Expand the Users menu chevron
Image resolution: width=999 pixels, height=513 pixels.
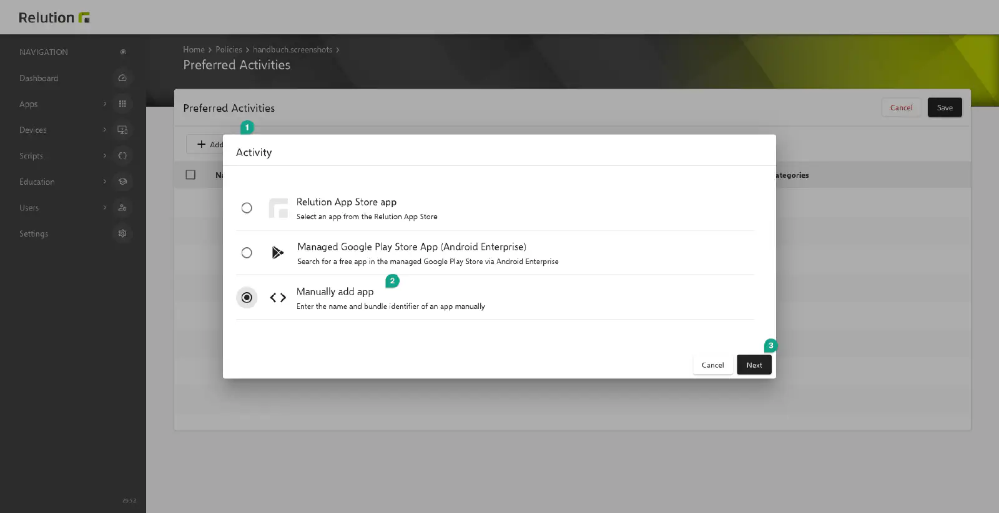[x=104, y=207]
